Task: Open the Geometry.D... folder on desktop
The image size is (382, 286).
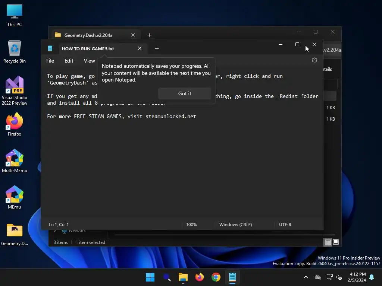Action: [15, 234]
